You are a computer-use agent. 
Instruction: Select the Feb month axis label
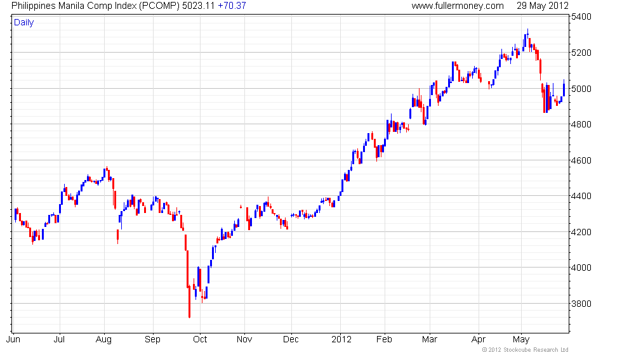pos(384,340)
